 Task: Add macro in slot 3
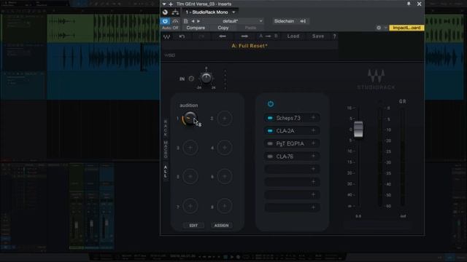tap(190, 148)
